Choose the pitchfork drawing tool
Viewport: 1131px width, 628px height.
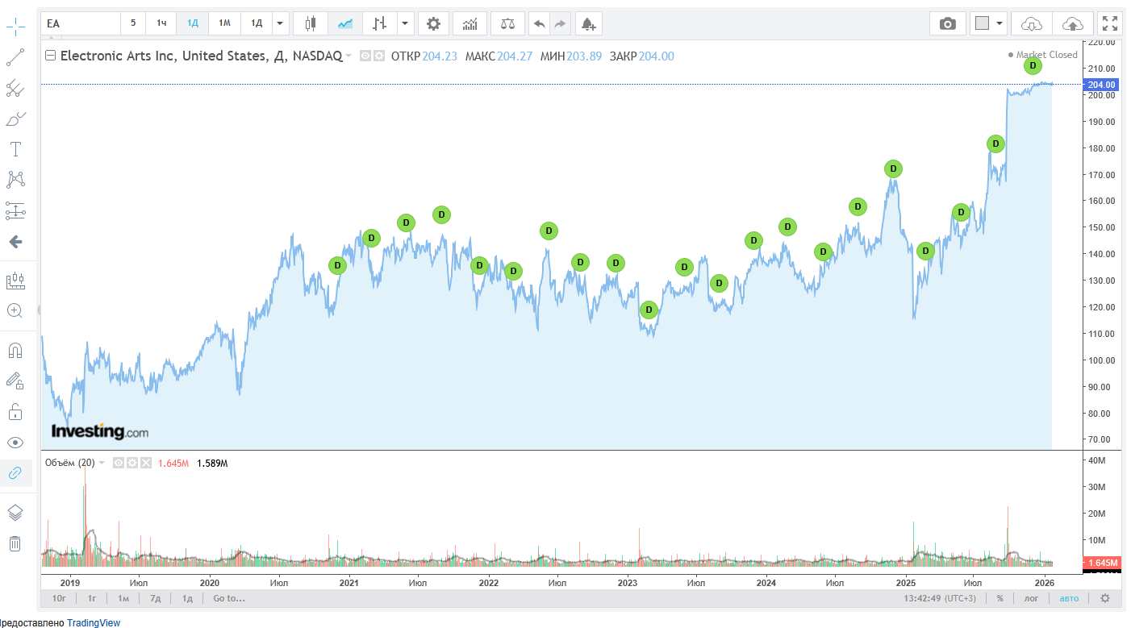15,88
